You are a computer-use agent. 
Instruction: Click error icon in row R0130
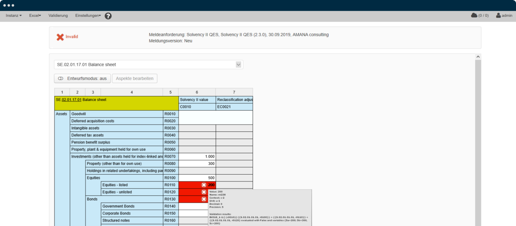coord(204,199)
